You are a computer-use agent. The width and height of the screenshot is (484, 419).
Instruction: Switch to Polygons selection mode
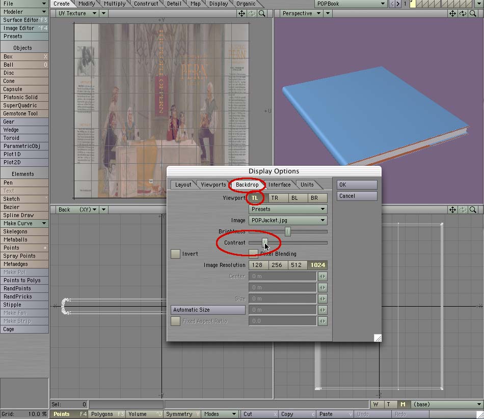click(x=107, y=414)
